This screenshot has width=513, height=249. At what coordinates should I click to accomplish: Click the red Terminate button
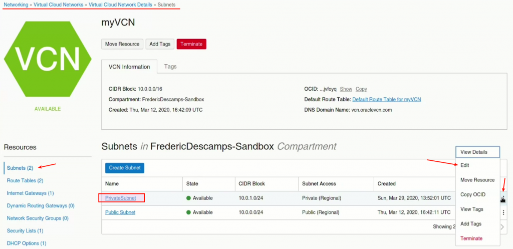point(191,44)
